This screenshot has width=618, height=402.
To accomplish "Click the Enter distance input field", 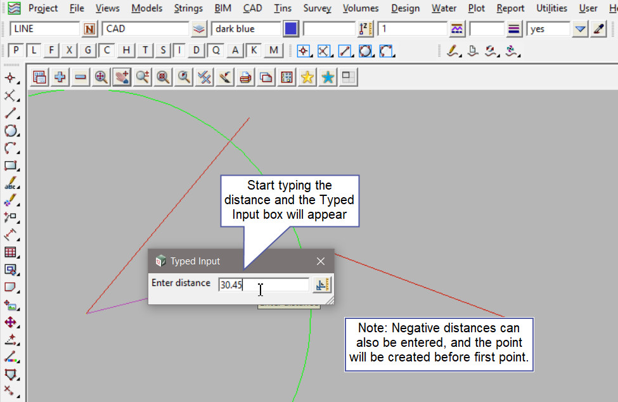I will coord(264,285).
